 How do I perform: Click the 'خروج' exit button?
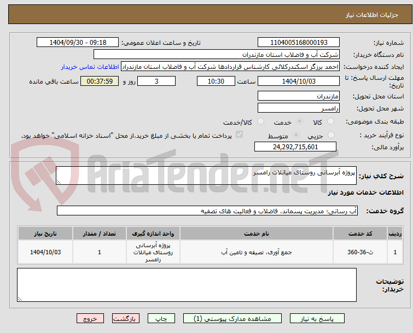pyautogui.click(x=90, y=319)
